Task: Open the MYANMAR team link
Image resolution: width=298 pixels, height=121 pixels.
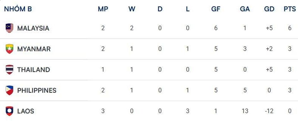Action: 34,49
